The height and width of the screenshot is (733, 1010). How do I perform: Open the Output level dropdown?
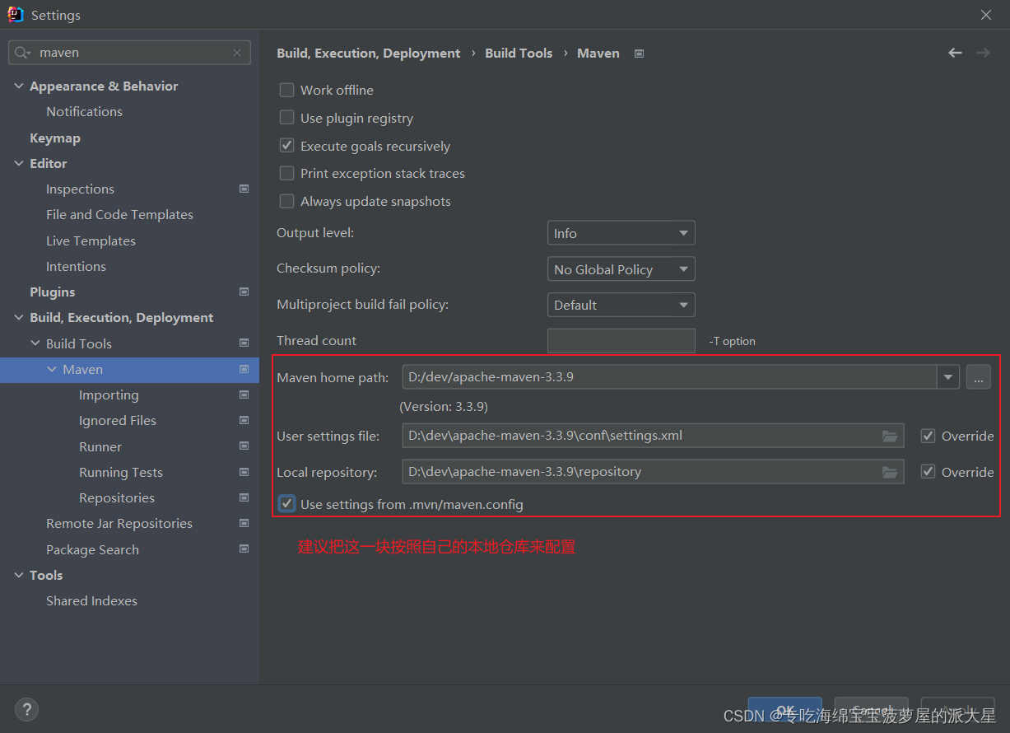click(x=621, y=233)
